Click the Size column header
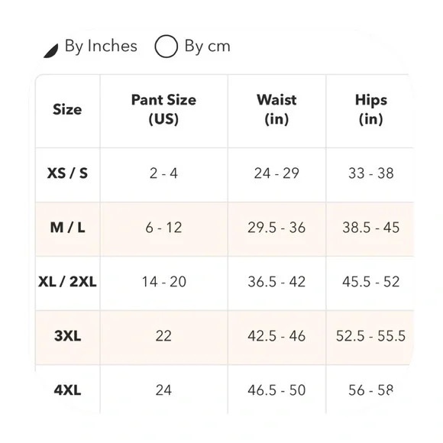The image size is (443, 443). point(67,109)
